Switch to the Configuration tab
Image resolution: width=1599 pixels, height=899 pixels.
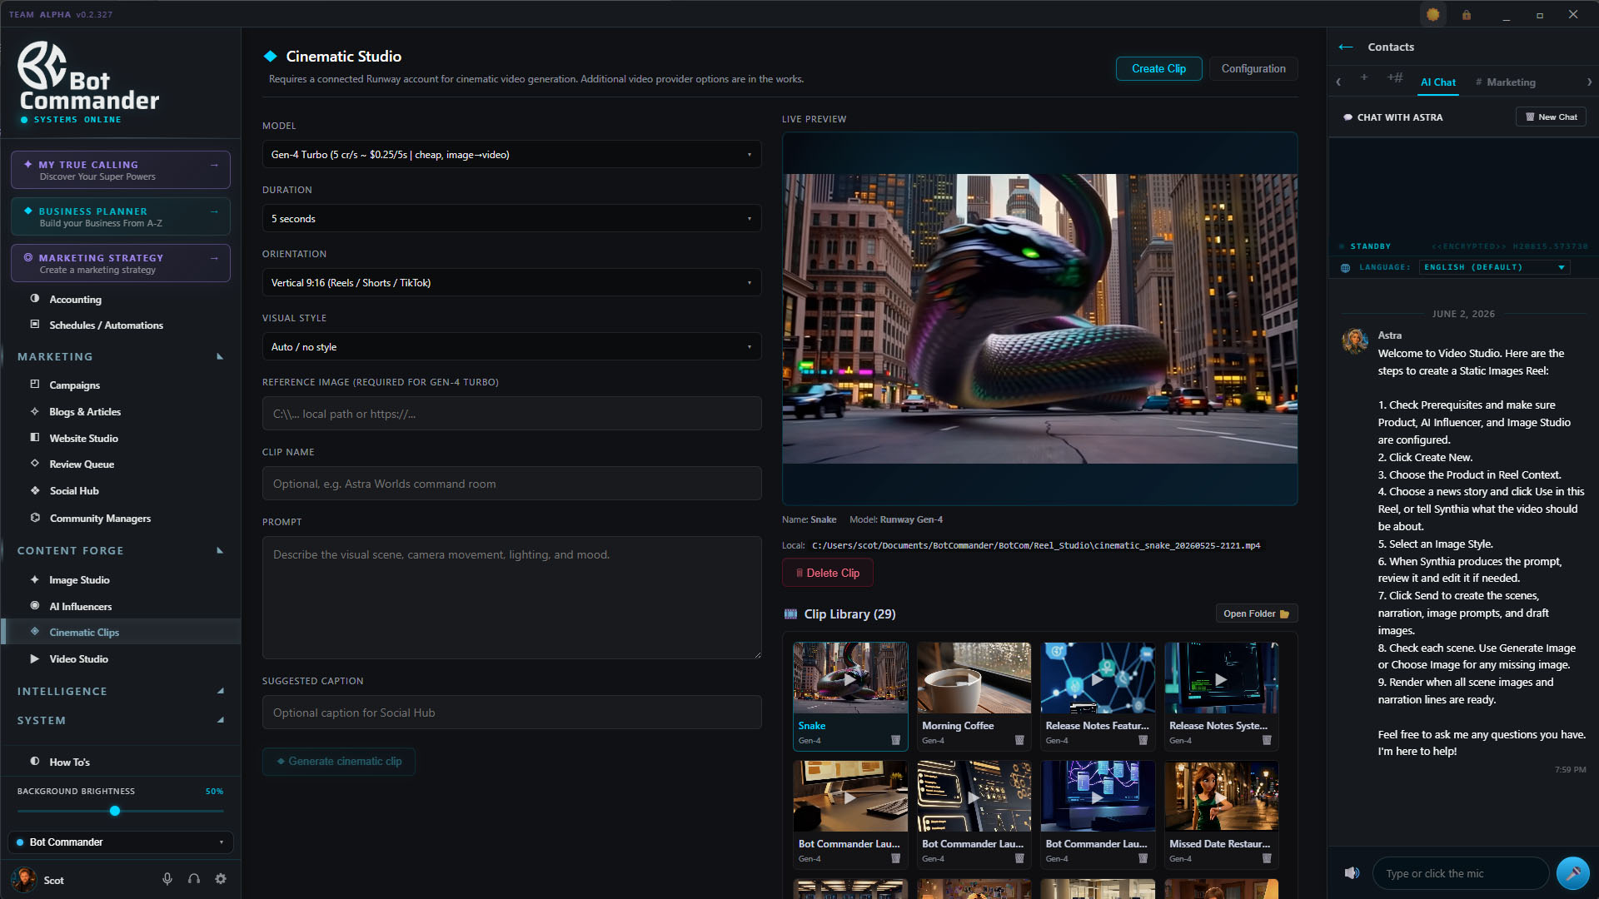1253,68
